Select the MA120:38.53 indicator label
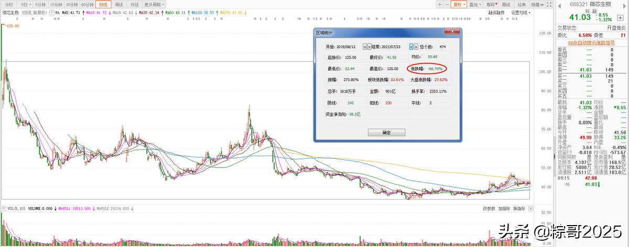629x247 pixels. [x=202, y=11]
